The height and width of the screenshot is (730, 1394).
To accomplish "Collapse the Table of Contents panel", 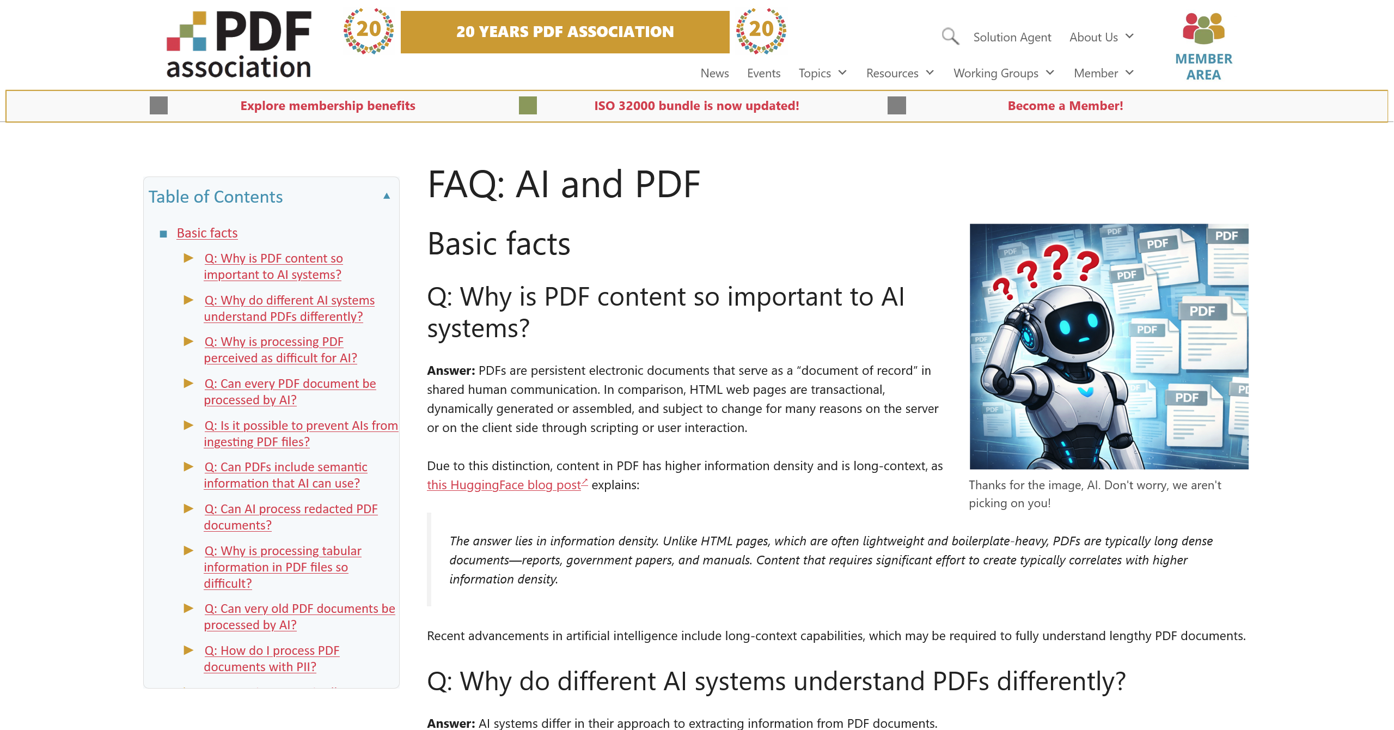I will coord(387,196).
